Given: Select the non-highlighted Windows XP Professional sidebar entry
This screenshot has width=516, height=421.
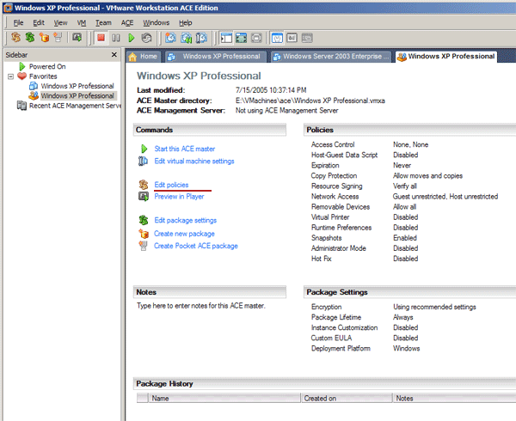Looking at the screenshot, I should [77, 86].
